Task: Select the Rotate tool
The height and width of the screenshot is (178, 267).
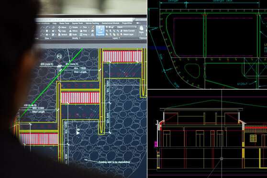Action: click(x=74, y=27)
